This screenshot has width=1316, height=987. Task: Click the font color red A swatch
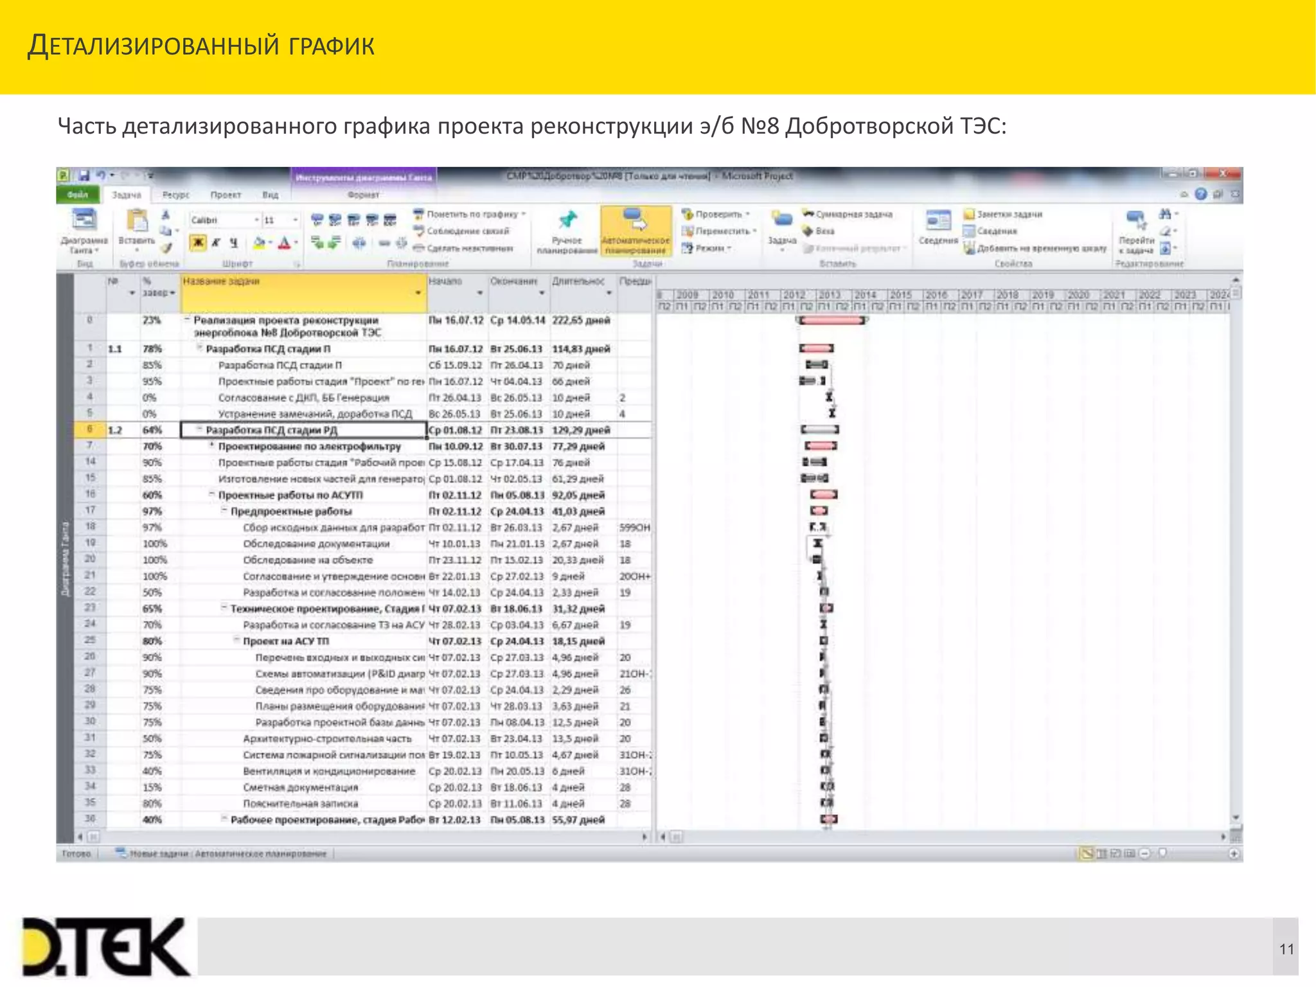tap(284, 243)
